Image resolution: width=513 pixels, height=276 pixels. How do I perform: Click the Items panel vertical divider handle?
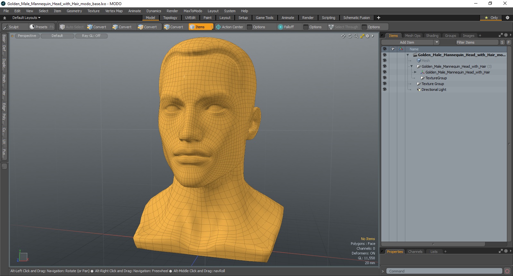pos(509,144)
